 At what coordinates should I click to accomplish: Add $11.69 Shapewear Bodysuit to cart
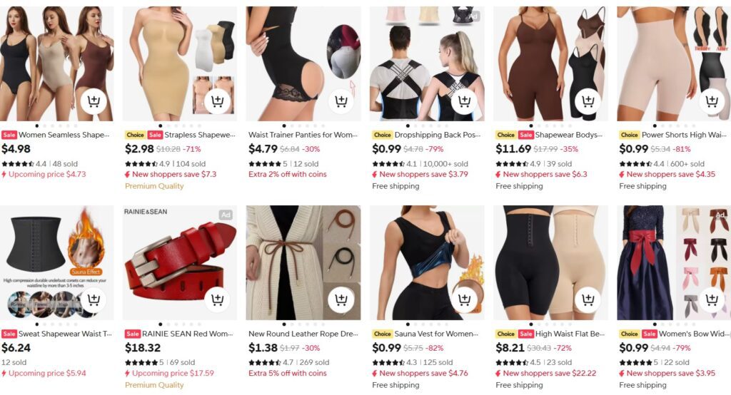588,101
